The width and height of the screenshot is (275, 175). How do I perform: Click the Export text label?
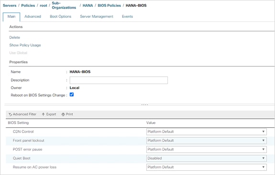pos(51,114)
